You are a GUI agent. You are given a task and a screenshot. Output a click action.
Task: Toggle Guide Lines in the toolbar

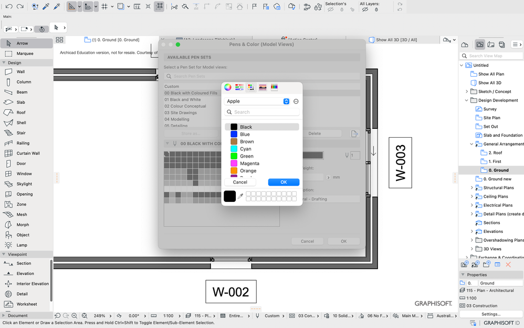click(x=71, y=6)
